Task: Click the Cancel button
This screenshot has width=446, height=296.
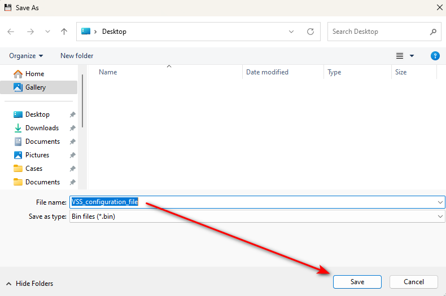Action: tap(414, 282)
